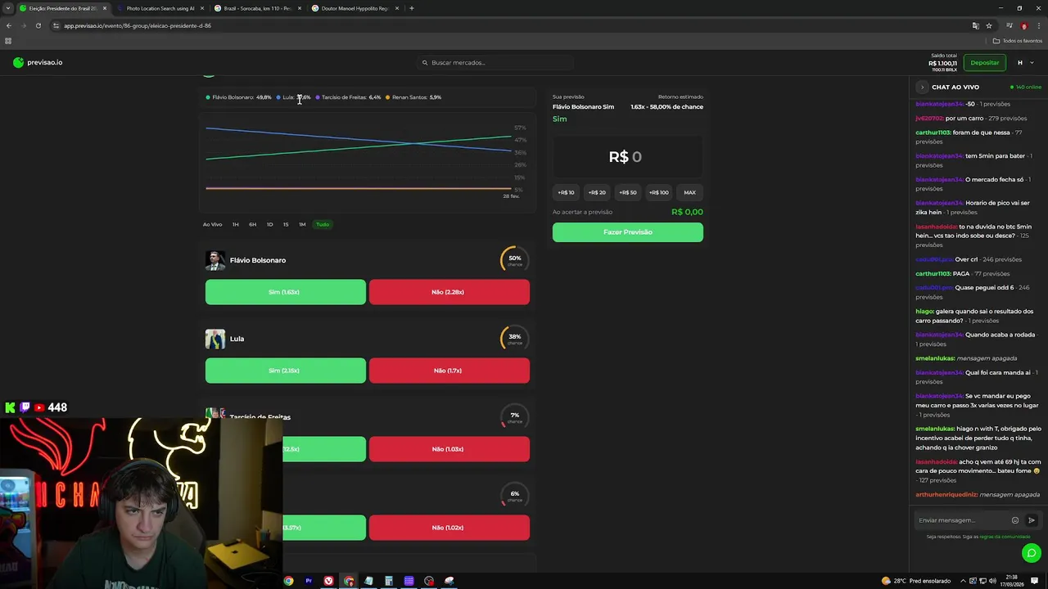The height and width of the screenshot is (589, 1048).
Task: Open the green support chat bubble
Action: coord(1032,553)
